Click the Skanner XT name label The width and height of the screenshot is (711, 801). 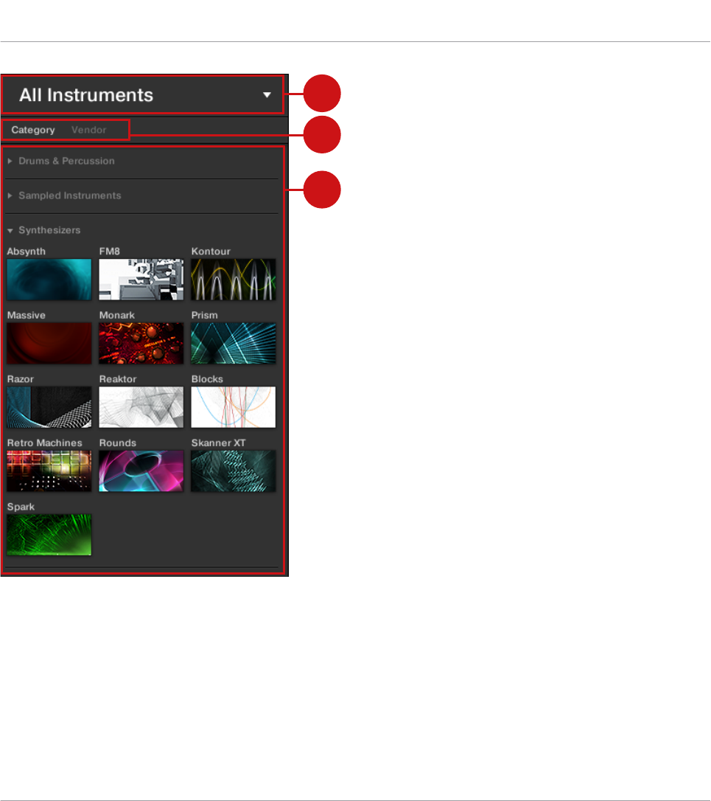pos(218,443)
